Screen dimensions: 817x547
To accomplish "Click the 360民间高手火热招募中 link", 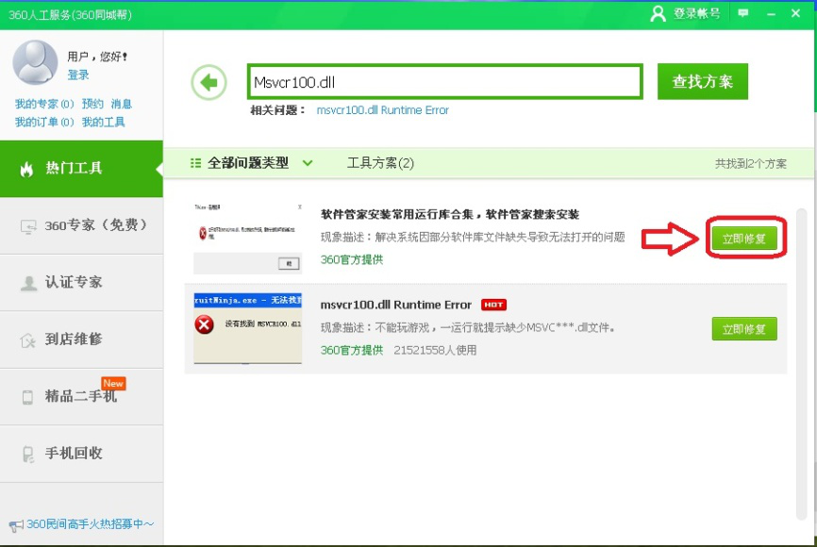I will pos(91,524).
